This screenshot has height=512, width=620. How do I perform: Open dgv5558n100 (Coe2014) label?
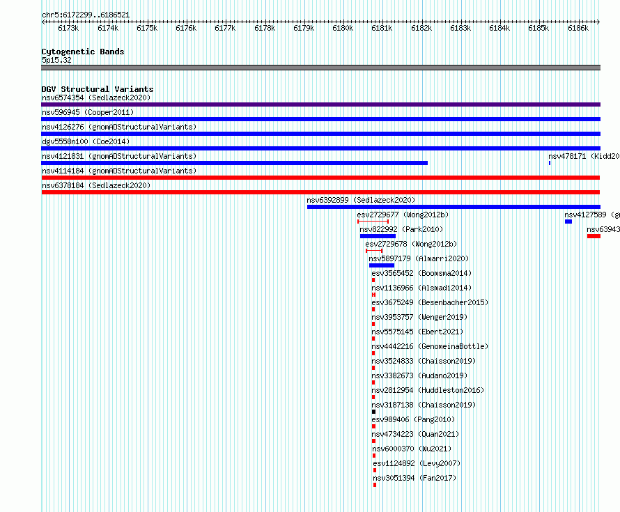tap(86, 141)
